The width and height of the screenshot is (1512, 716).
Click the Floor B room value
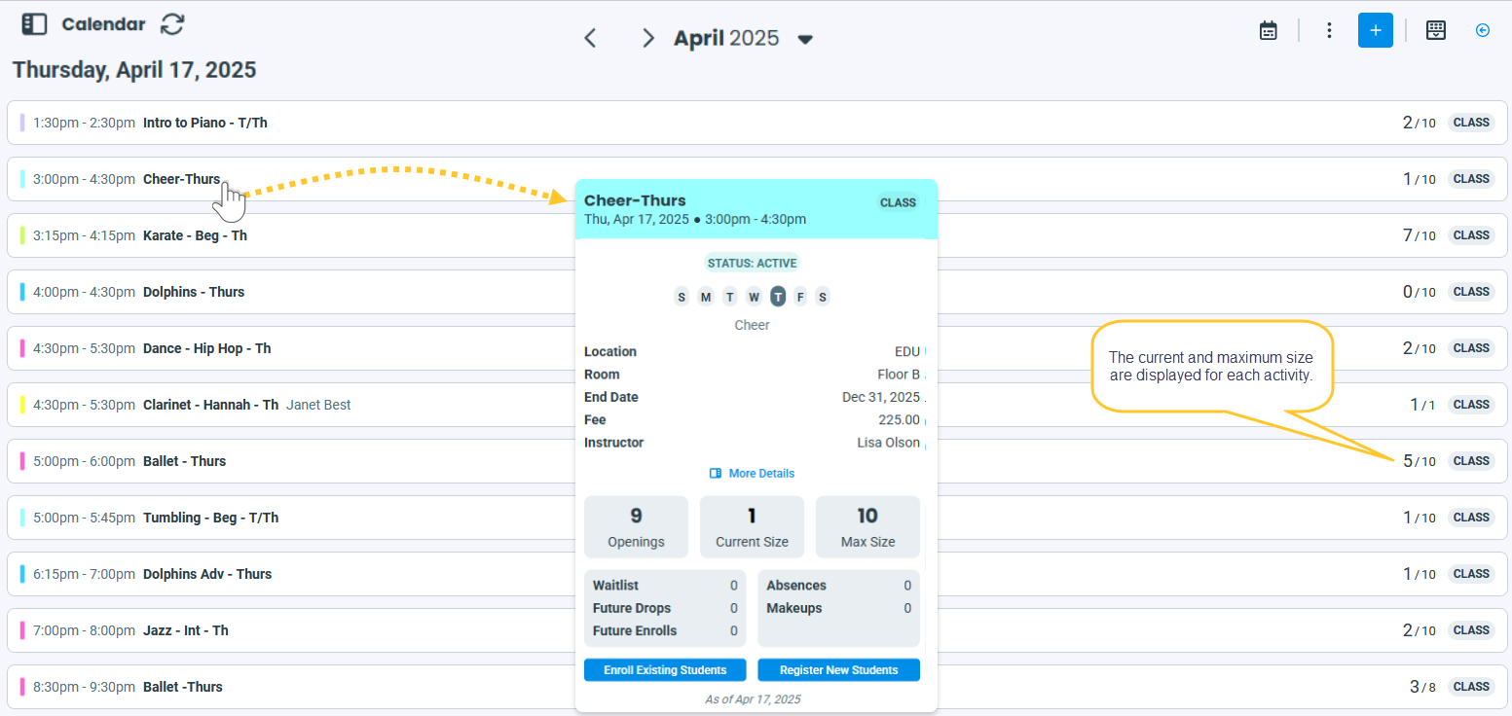899,375
